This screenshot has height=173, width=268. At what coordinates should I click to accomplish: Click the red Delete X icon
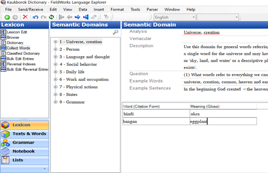(25, 17)
